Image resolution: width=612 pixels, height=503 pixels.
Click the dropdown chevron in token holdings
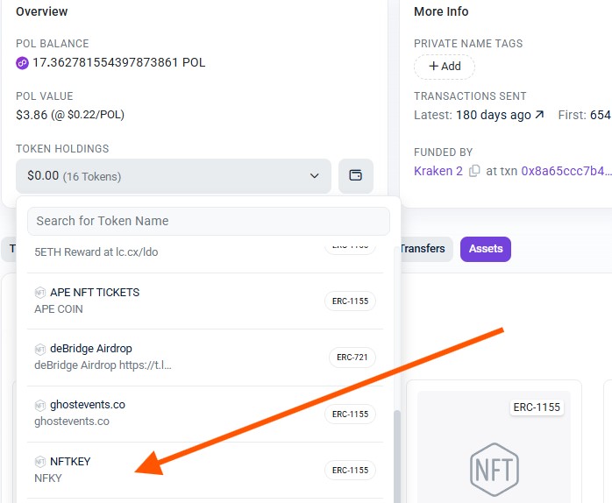point(315,176)
